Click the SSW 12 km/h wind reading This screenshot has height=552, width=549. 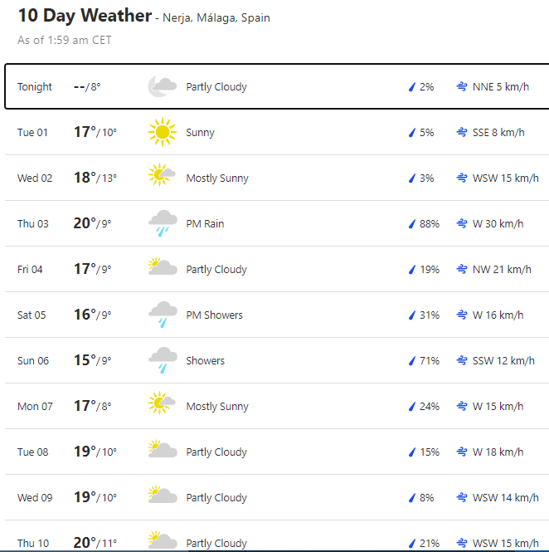coord(503,360)
